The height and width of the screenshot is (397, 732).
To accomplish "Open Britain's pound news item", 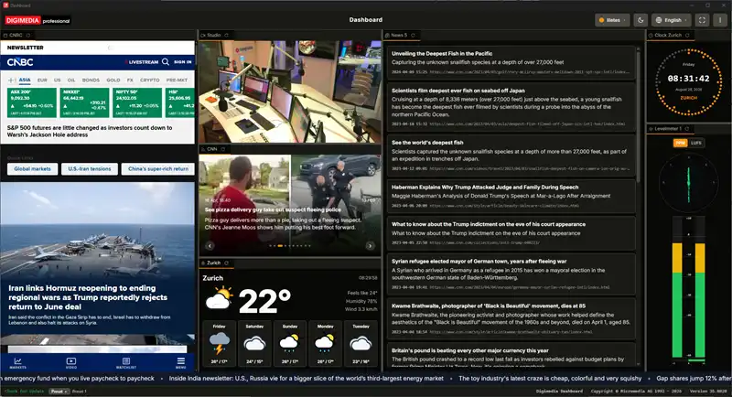I will pos(511,356).
